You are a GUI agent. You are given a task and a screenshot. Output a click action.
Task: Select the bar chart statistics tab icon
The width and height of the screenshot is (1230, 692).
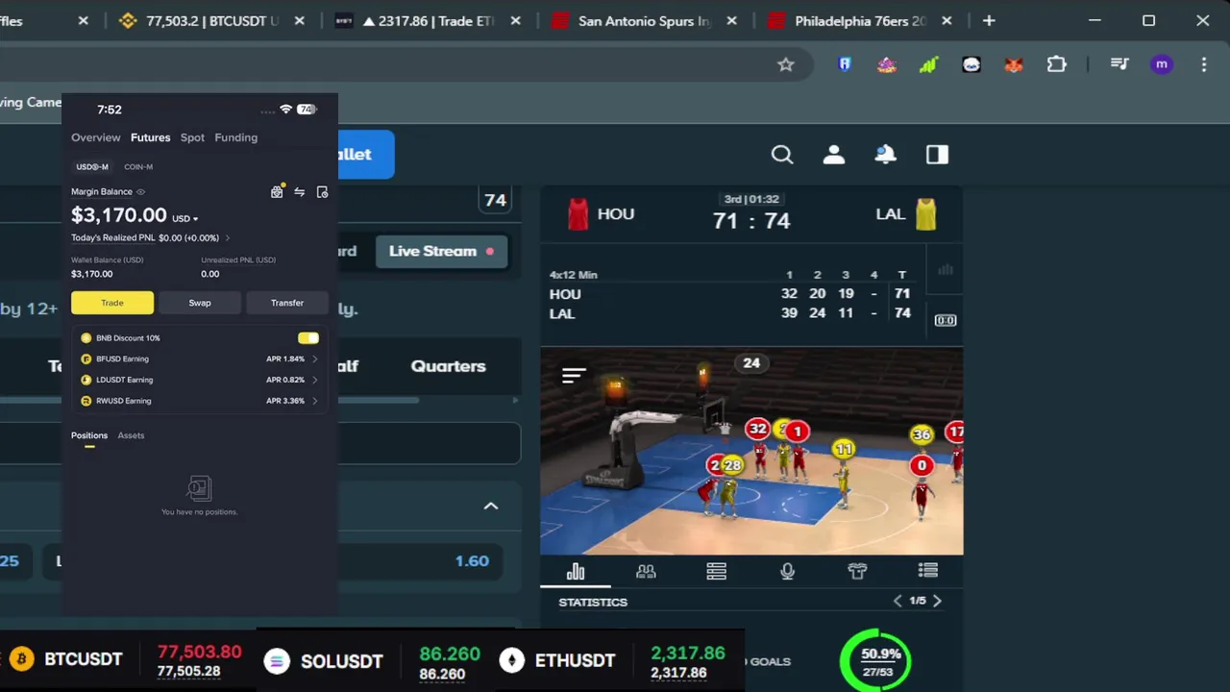click(576, 572)
